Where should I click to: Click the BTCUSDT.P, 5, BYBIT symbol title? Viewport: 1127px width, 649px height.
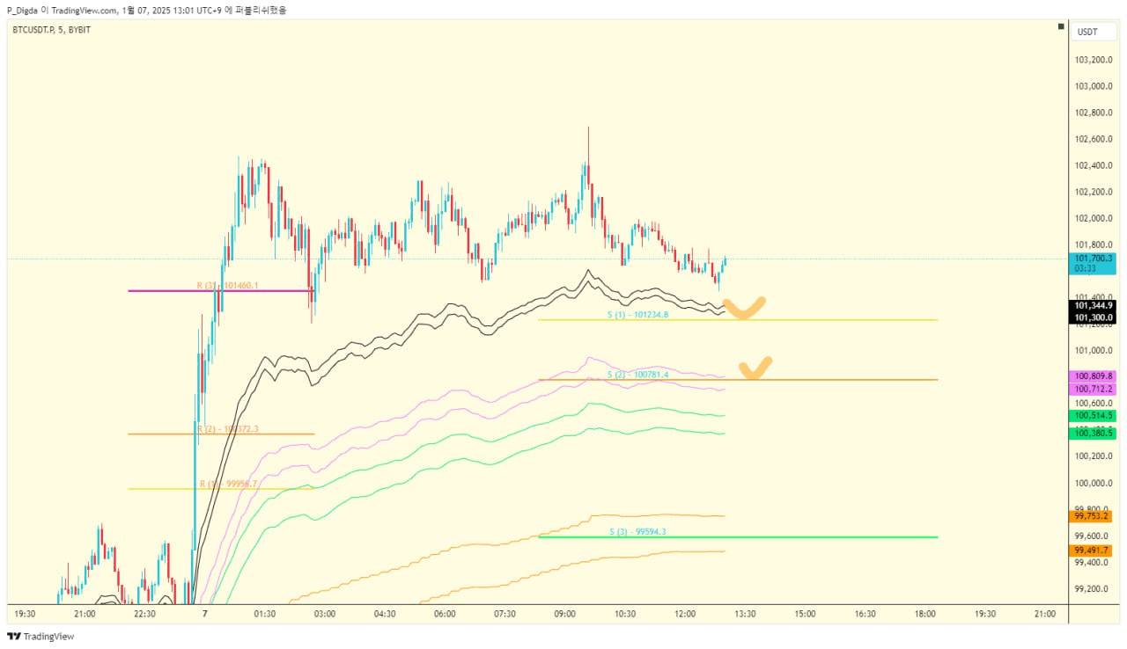[51, 30]
